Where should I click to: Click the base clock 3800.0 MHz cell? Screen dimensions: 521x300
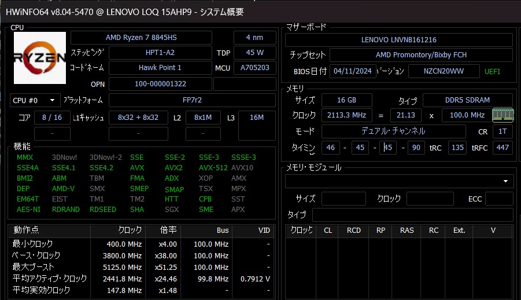(x=122, y=256)
